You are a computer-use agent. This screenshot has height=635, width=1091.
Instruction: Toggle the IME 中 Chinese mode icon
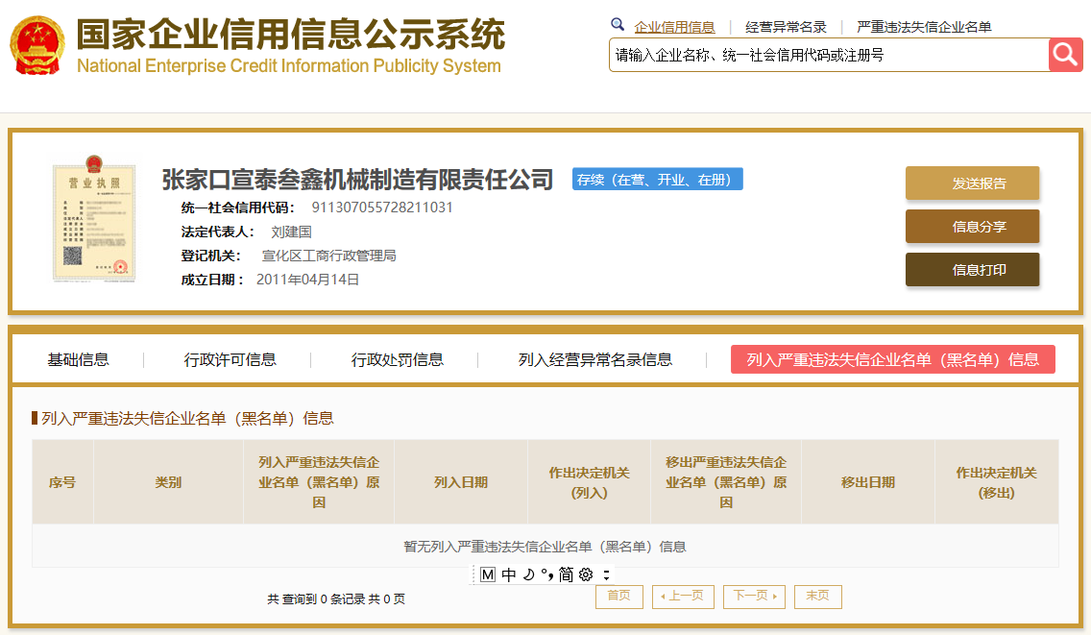tap(509, 574)
